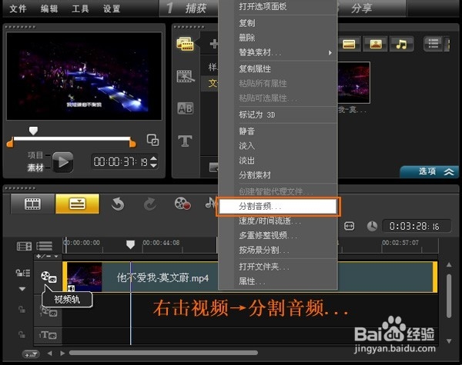Switch preview mode to 素材
This screenshot has width=462, height=365.
click(x=35, y=168)
